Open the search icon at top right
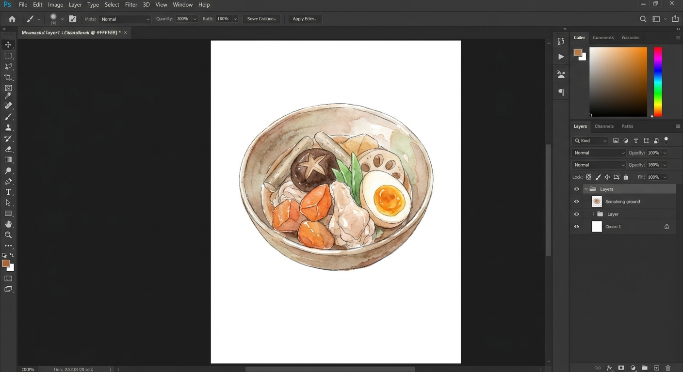Image resolution: width=683 pixels, height=372 pixels. click(643, 19)
